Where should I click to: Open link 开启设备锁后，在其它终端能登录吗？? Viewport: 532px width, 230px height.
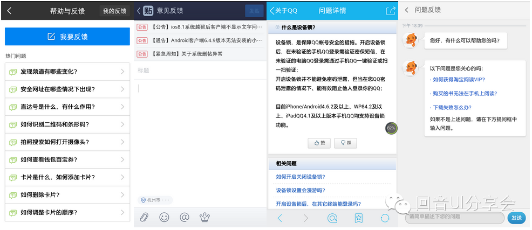click(318, 204)
